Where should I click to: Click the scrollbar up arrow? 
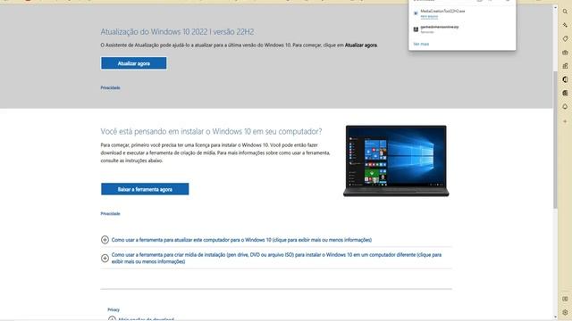click(555, 7)
